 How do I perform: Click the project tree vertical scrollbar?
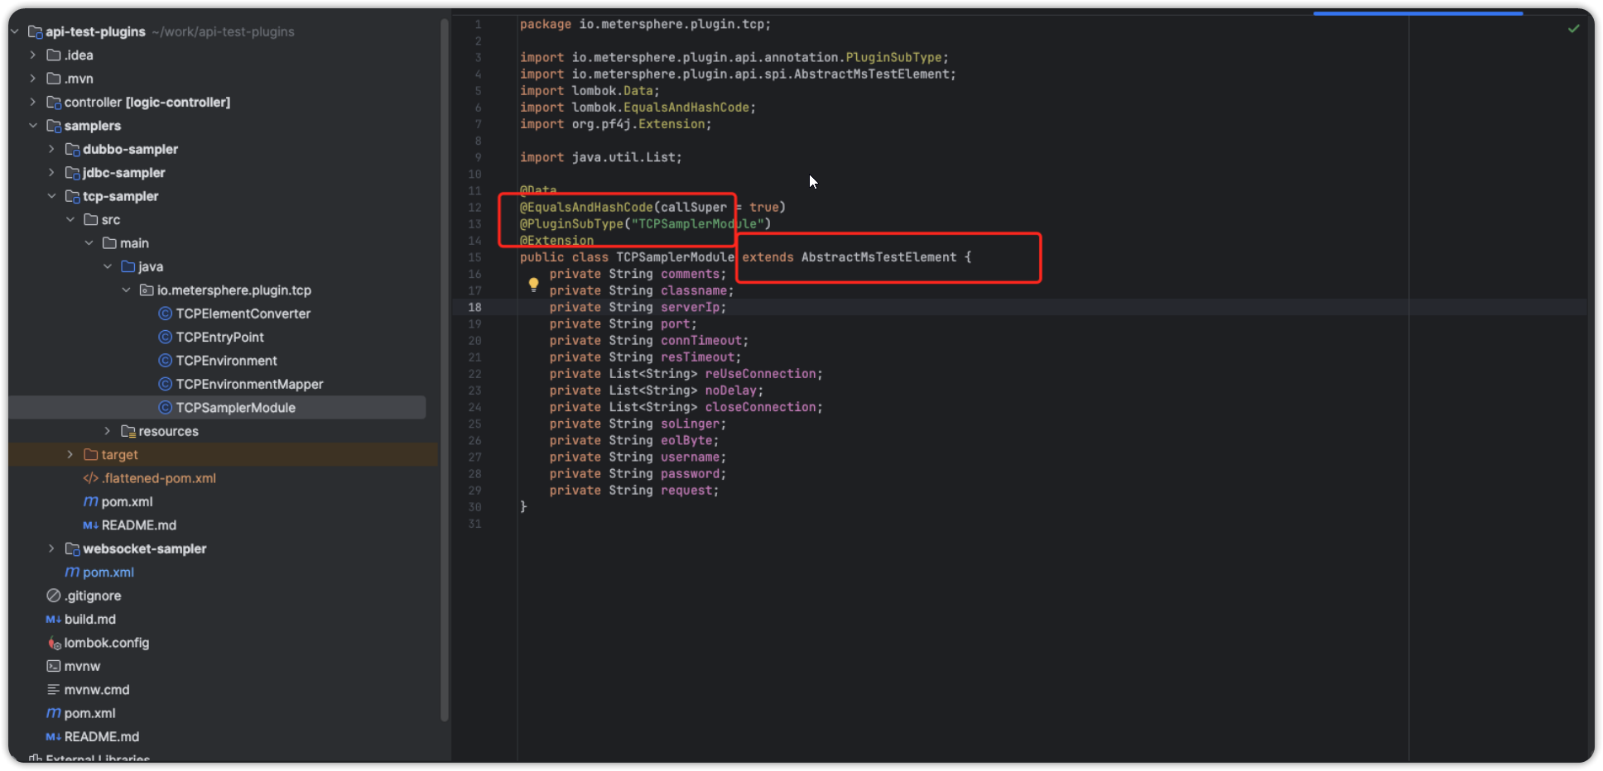tap(445, 368)
